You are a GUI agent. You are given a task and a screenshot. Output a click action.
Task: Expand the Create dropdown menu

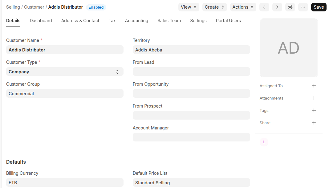(214, 7)
